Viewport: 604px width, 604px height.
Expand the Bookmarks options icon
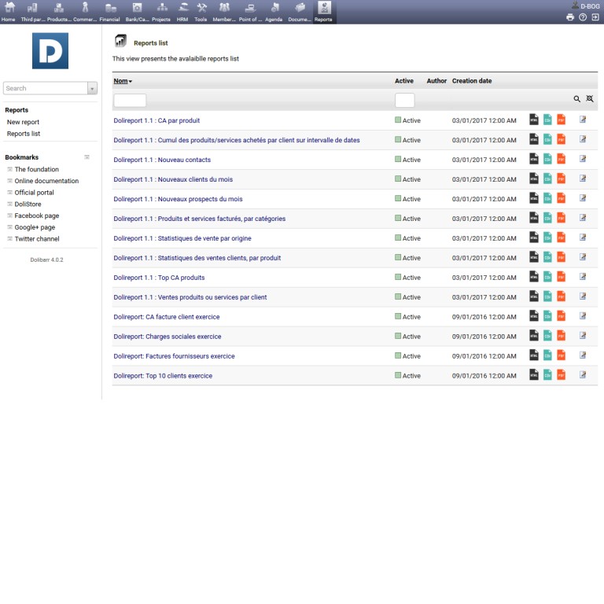pyautogui.click(x=87, y=157)
